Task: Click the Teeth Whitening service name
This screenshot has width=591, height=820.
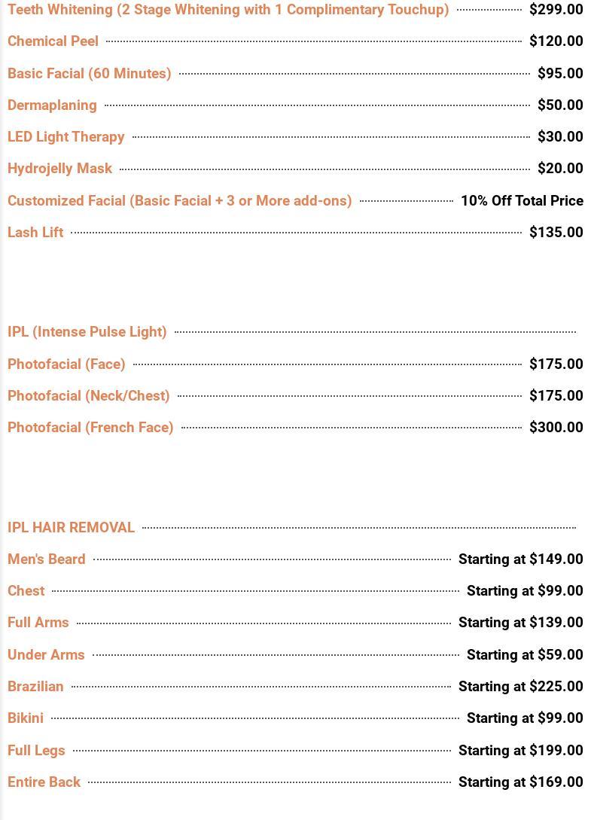Action: 227,10
